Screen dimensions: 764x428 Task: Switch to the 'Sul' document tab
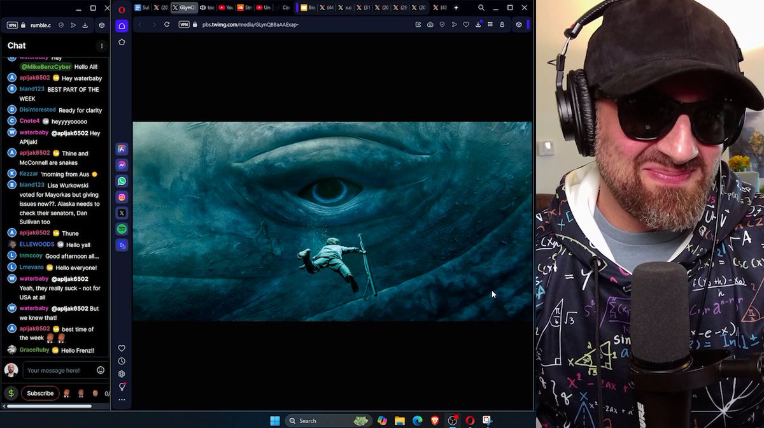(x=143, y=8)
